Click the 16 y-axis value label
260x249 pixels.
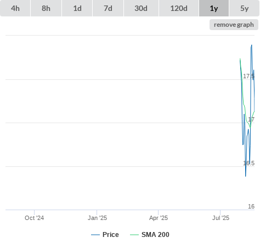tap(251, 206)
